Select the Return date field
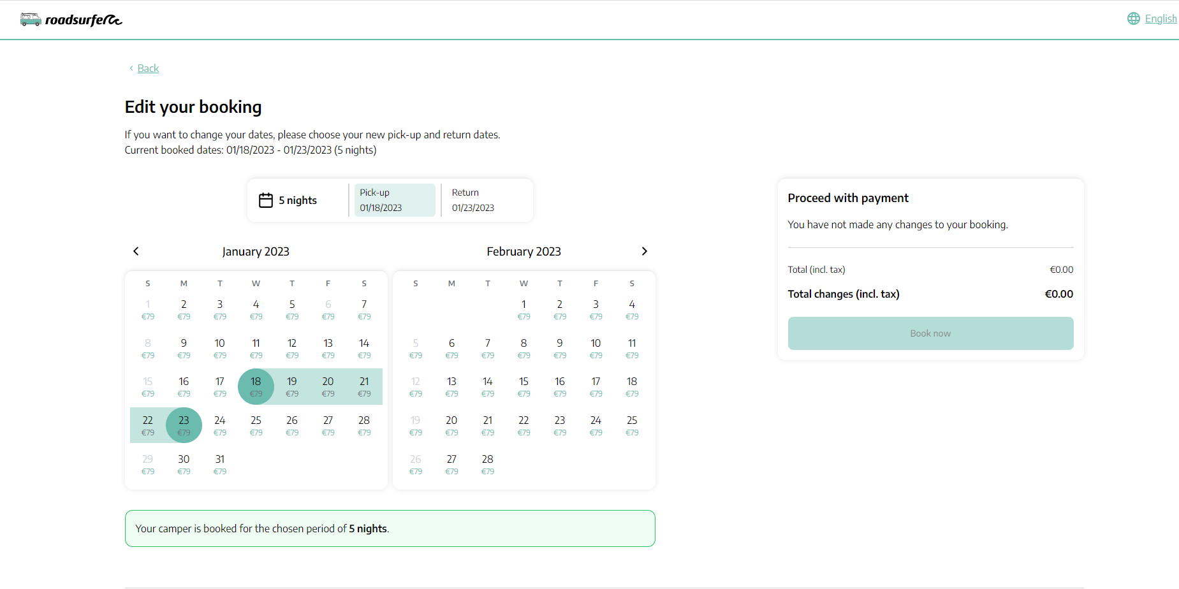Screen dimensions: 1179x589 pos(487,200)
